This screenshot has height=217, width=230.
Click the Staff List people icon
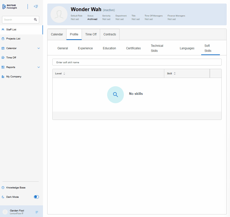pyautogui.click(x=3, y=30)
